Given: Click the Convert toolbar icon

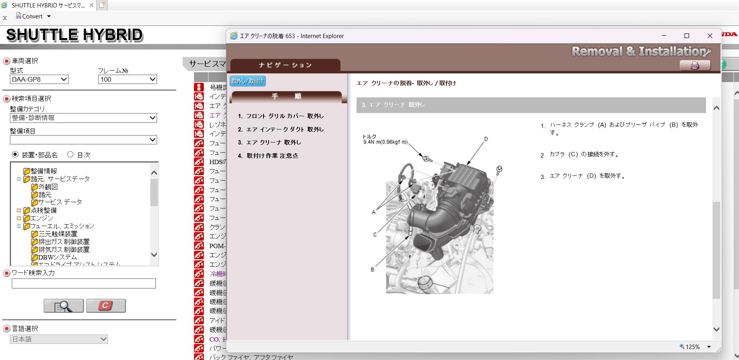Looking at the screenshot, I should pos(18,16).
